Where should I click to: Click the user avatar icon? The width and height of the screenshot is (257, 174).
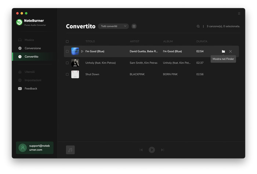coord(23,148)
